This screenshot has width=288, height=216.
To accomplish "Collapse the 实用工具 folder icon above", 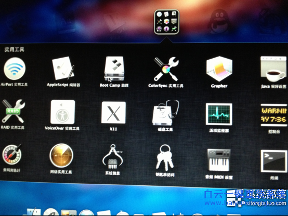I will point(166,22).
